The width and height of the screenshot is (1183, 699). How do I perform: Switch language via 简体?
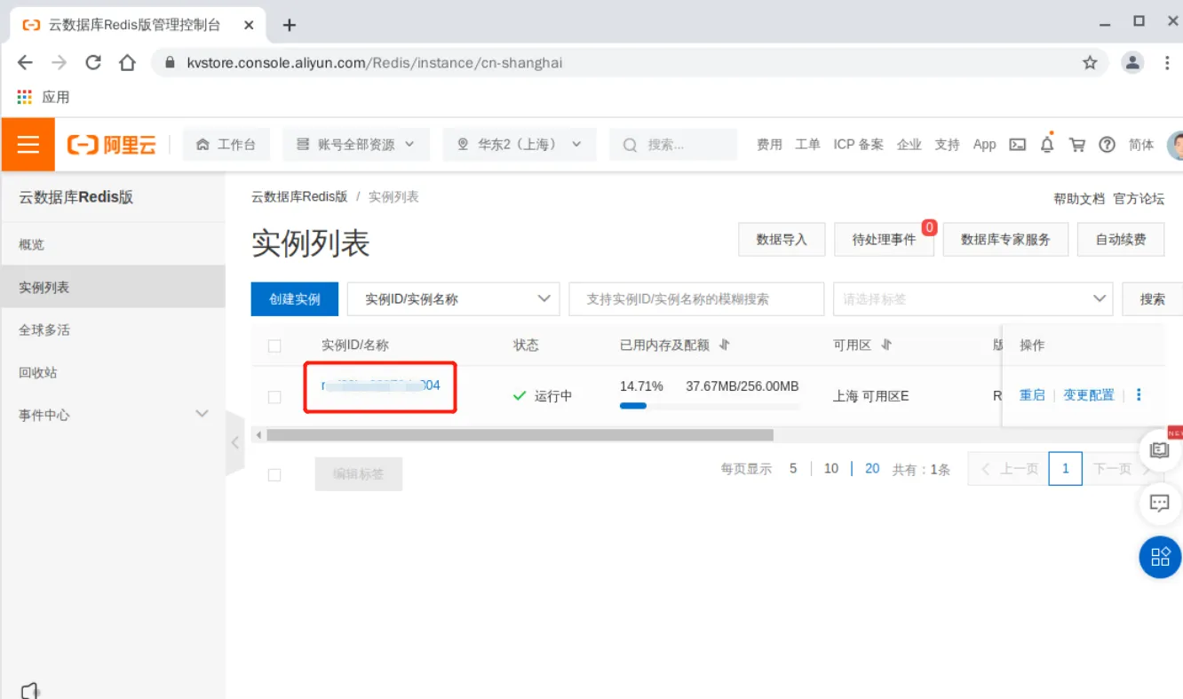pyautogui.click(x=1141, y=145)
